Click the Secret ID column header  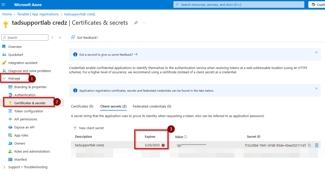254,136
